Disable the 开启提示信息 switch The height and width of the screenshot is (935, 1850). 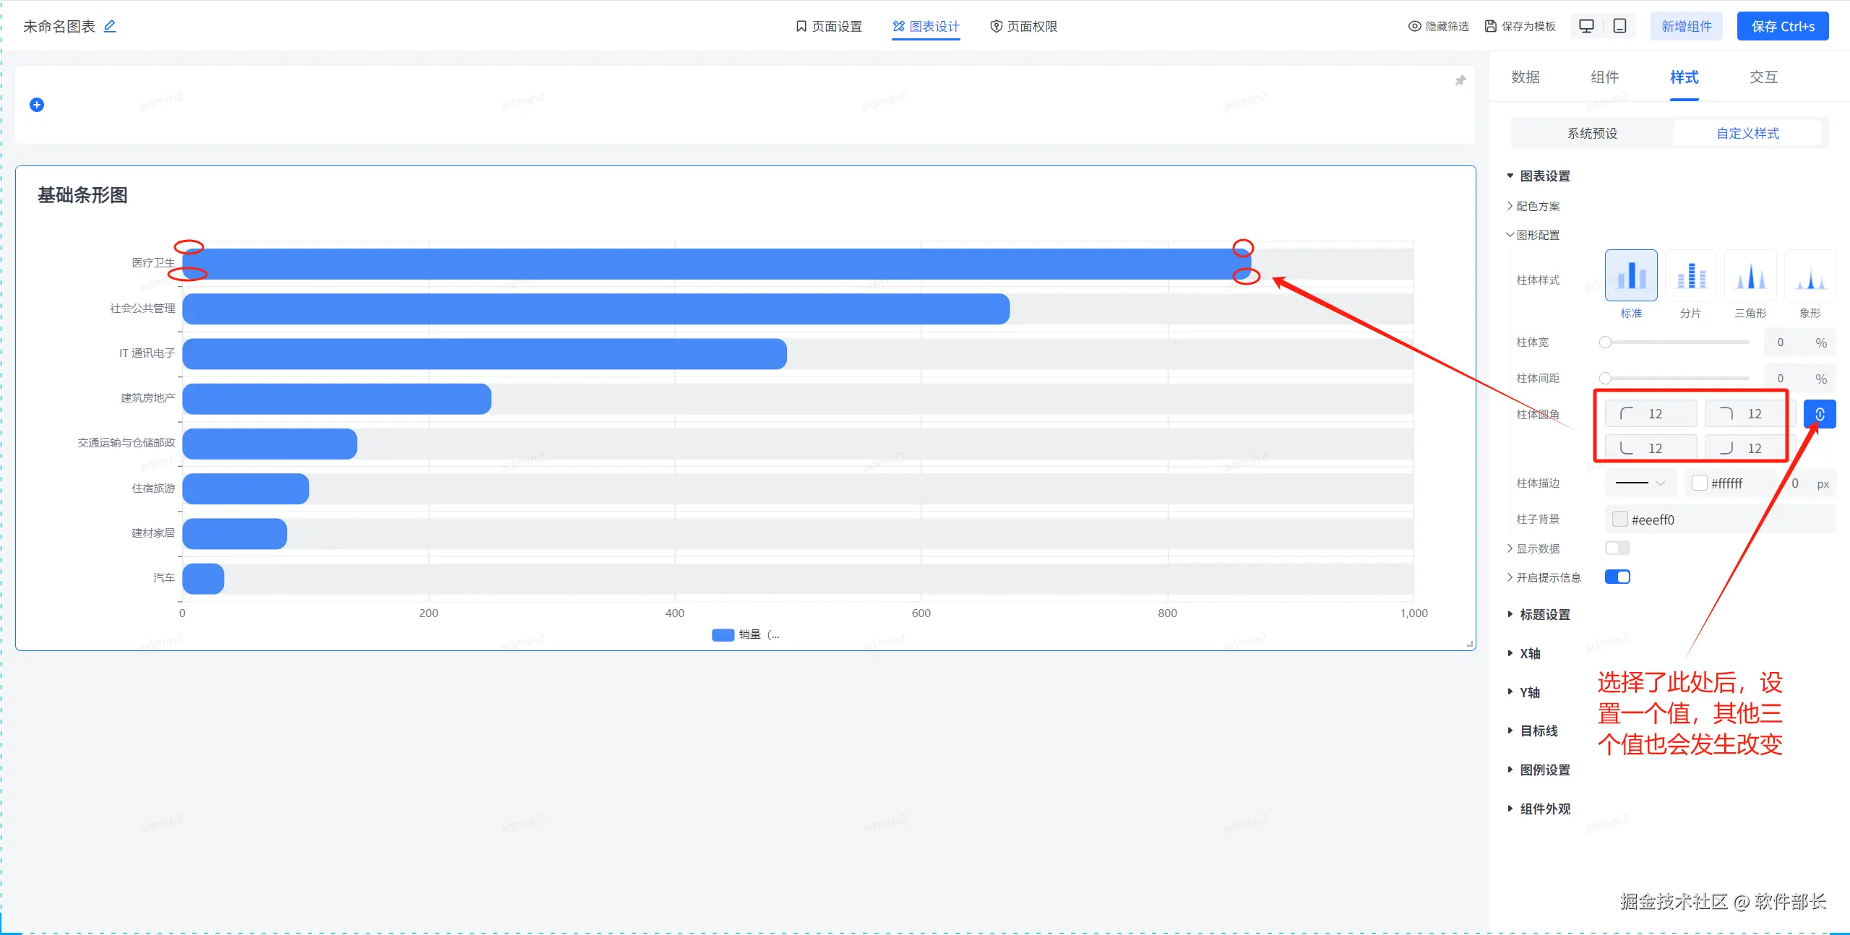[x=1617, y=577]
